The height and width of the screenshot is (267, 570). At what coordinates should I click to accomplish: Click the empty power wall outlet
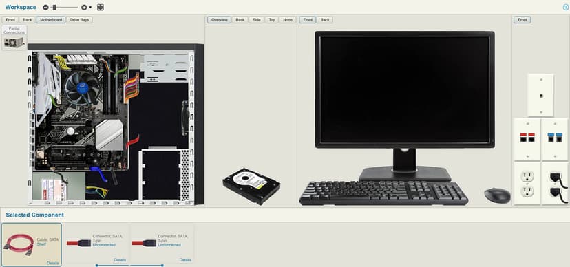527,184
